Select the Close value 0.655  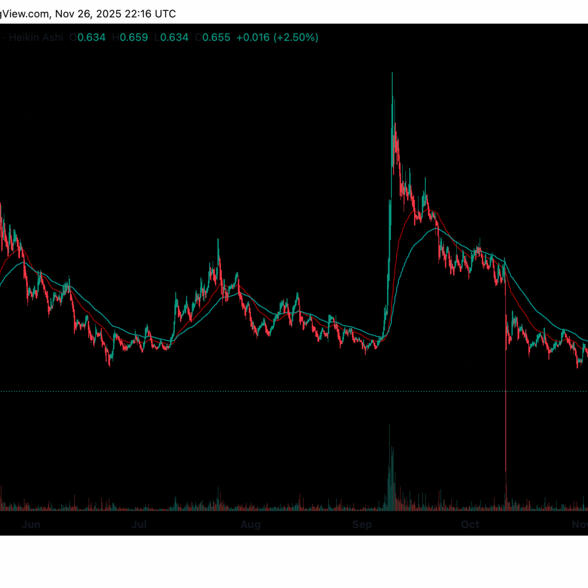tap(216, 37)
